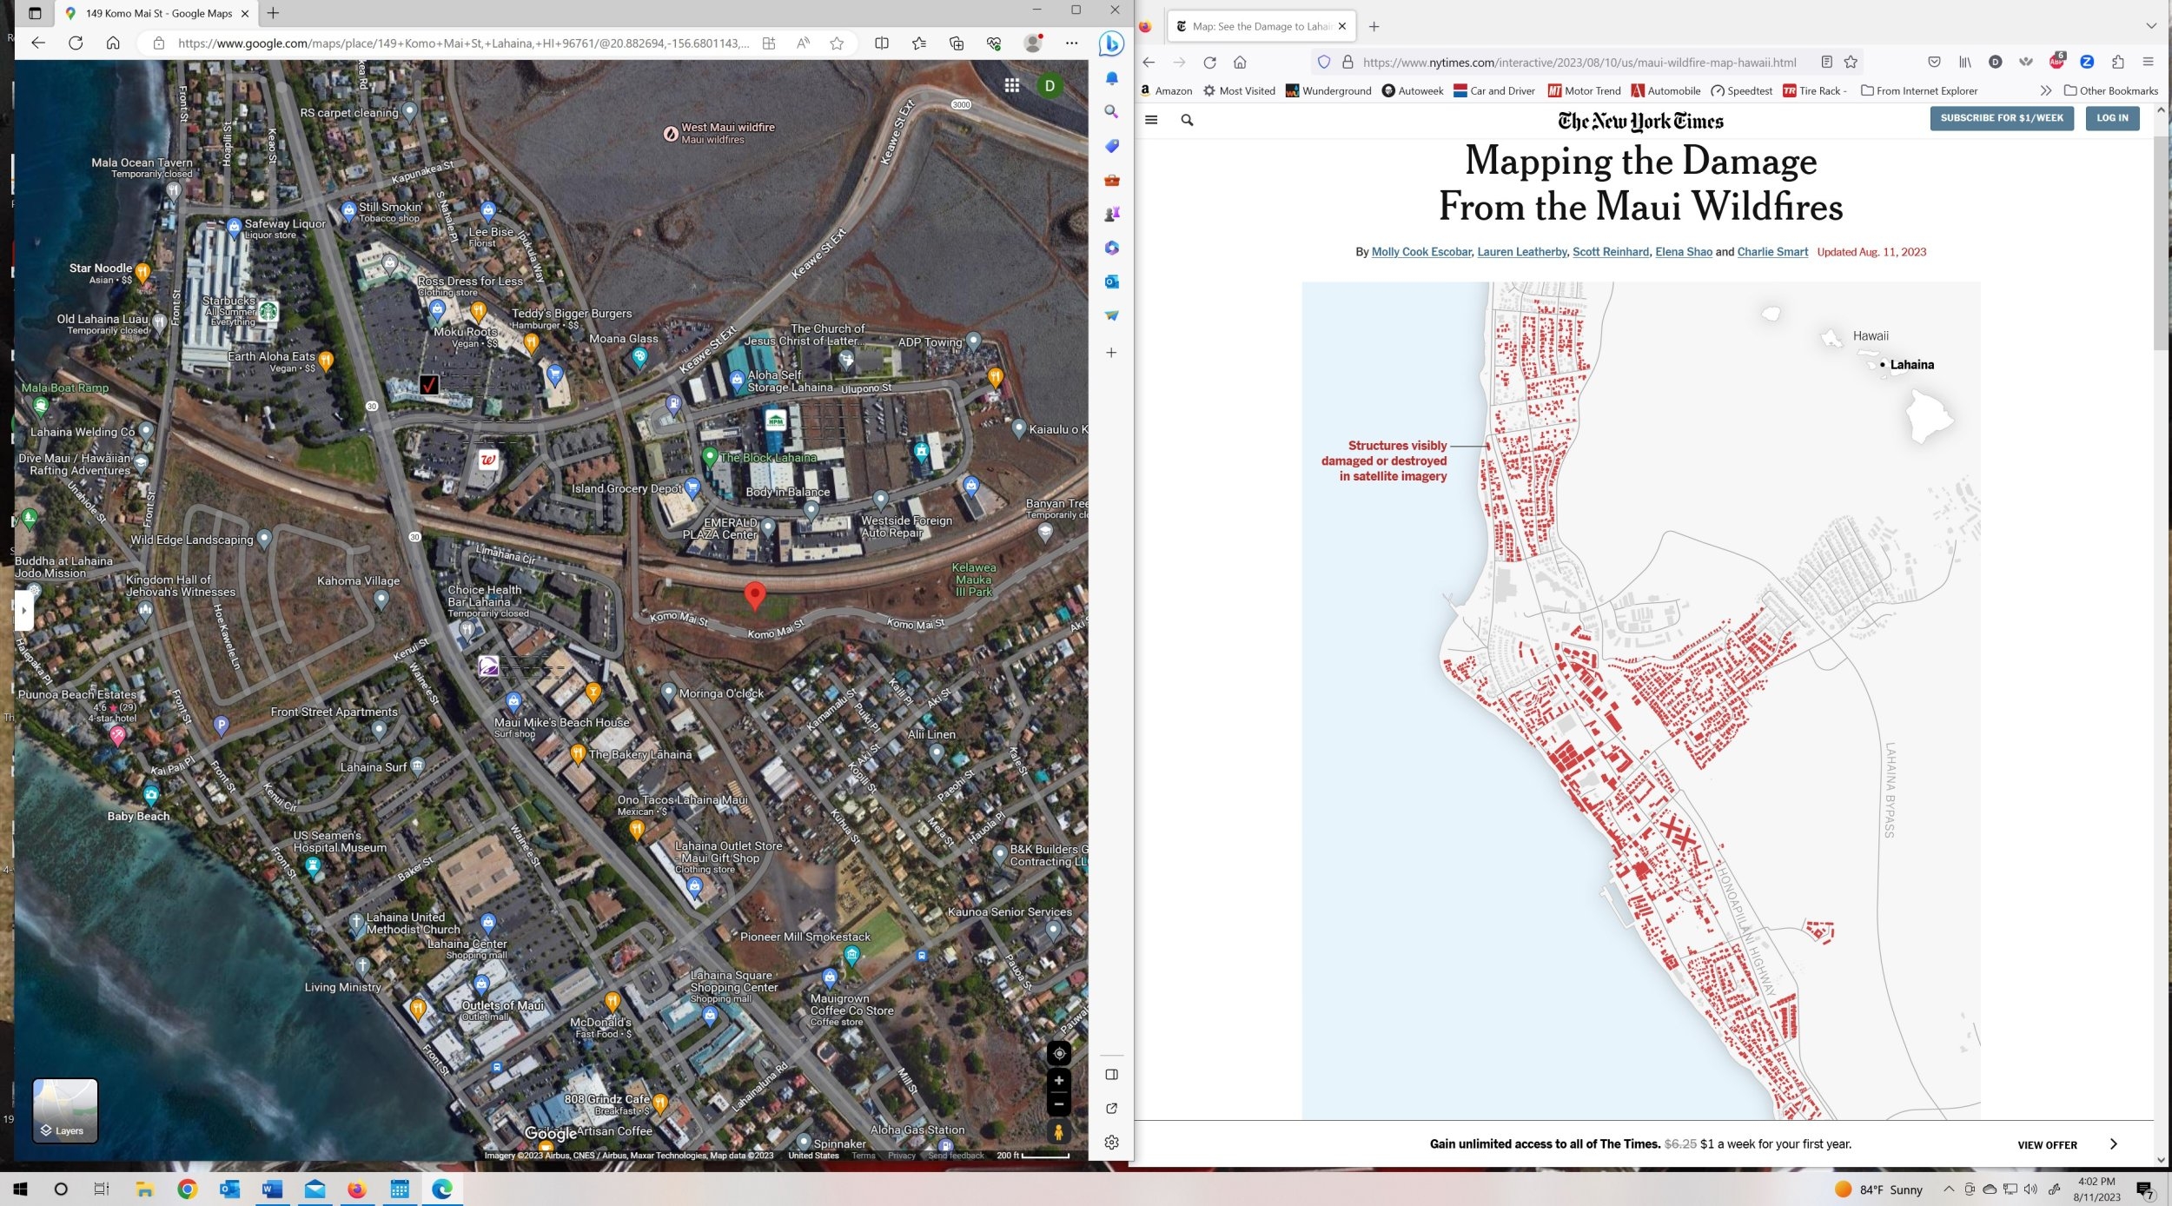Toggle Firefox reader view icon

pos(1826,63)
